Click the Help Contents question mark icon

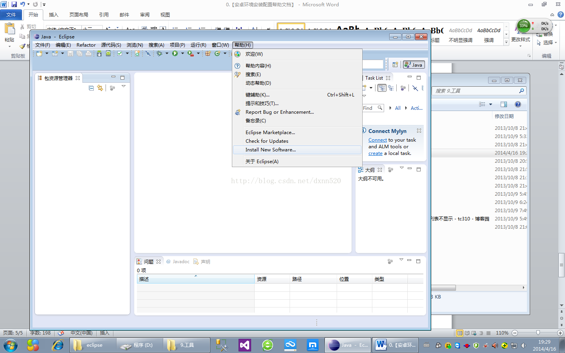coord(237,66)
